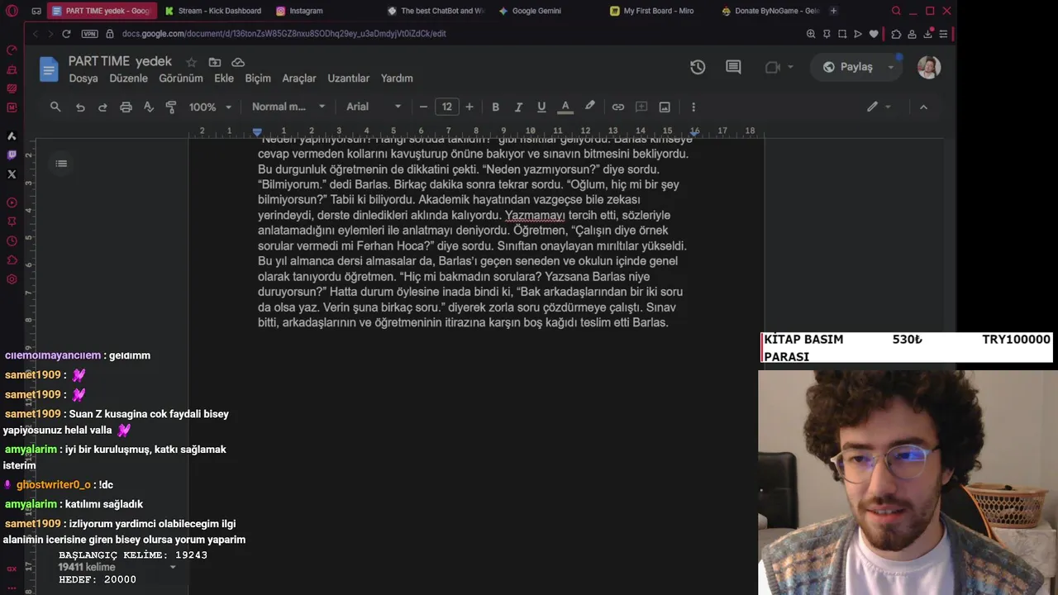
Task: Open X in the Opera sidebar
Action: 12,174
